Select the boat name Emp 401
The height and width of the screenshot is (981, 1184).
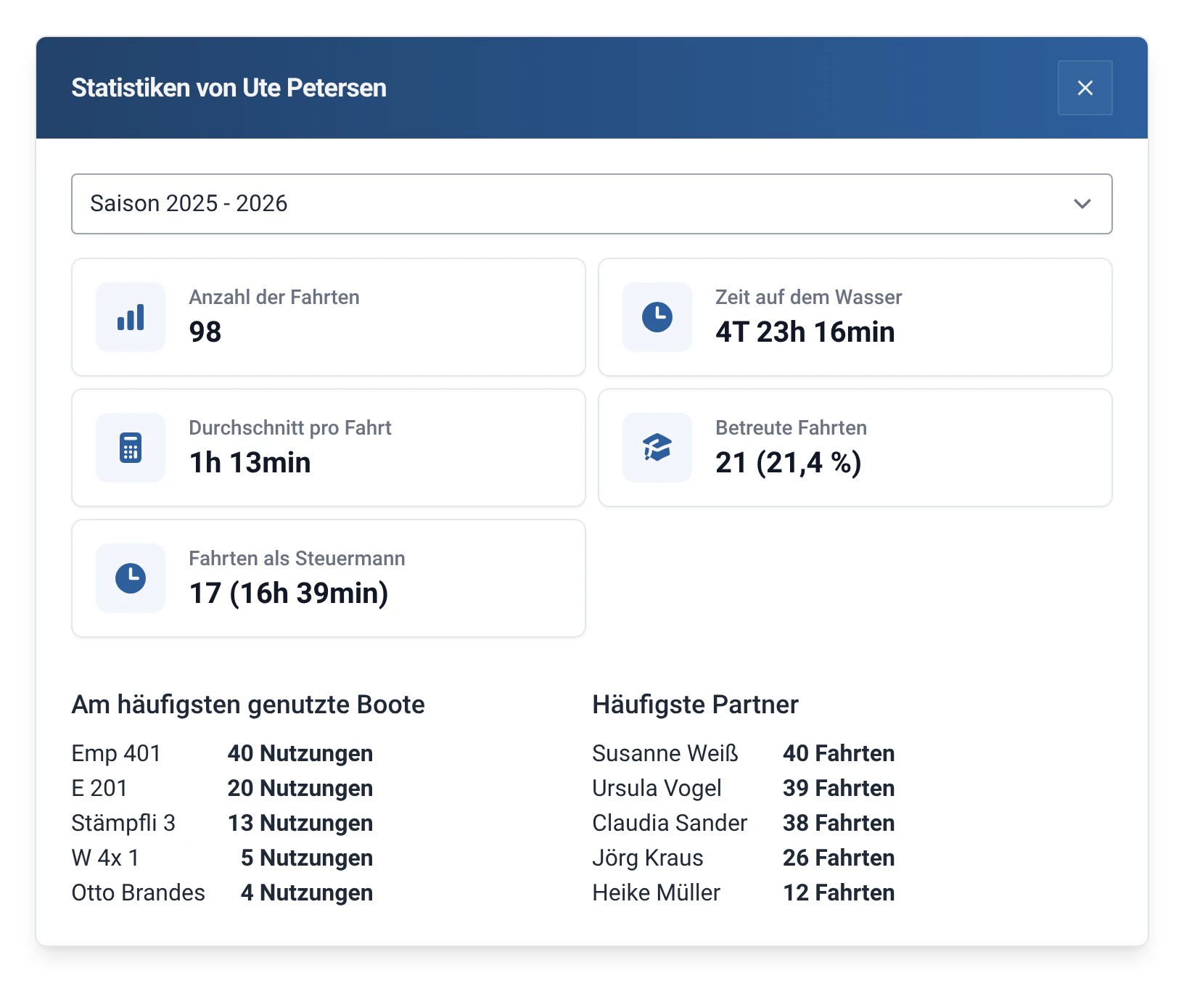116,753
